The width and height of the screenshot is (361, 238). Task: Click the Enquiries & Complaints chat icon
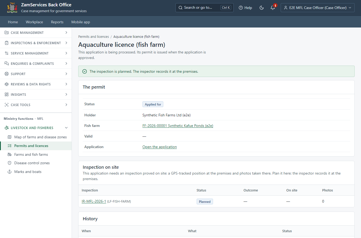tap(7, 63)
